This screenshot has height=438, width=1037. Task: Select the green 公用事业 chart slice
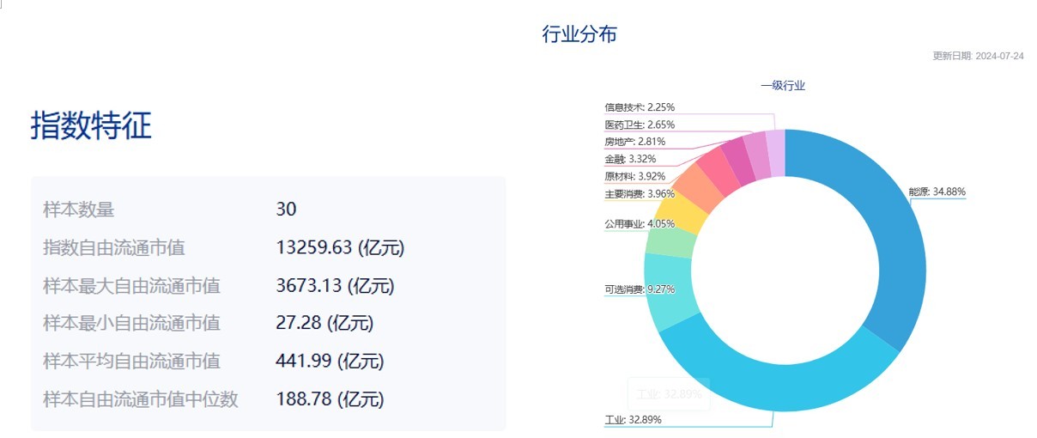pyautogui.click(x=664, y=240)
